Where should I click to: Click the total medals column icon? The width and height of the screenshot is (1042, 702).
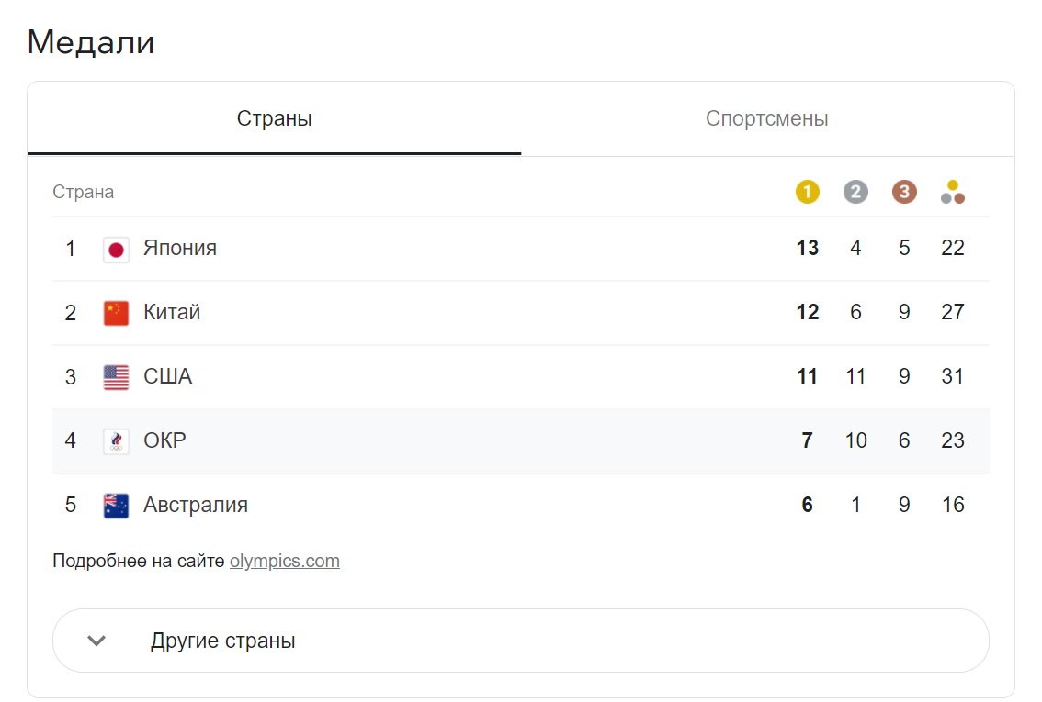[953, 192]
